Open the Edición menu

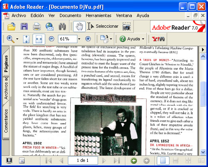coord(37,15)
